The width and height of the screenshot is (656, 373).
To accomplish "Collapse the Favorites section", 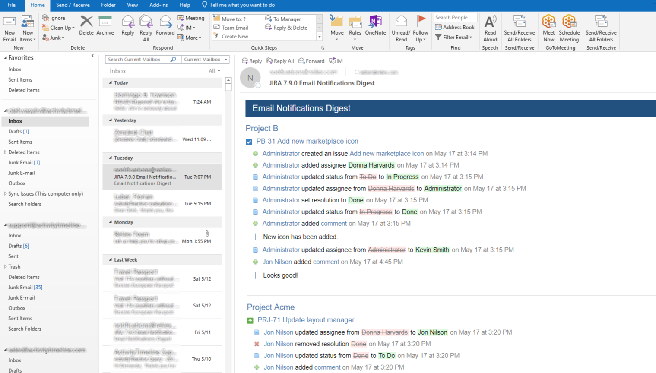I will (6, 57).
